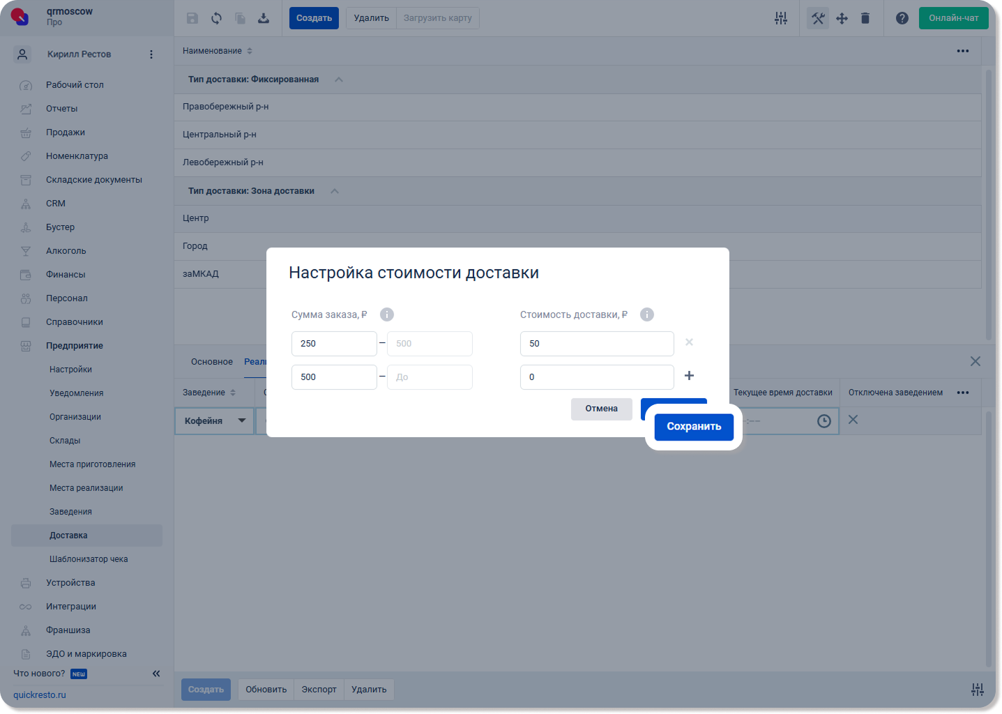1002x714 pixels.
Task: Click the move arrows icon in top toolbar
Action: [842, 18]
